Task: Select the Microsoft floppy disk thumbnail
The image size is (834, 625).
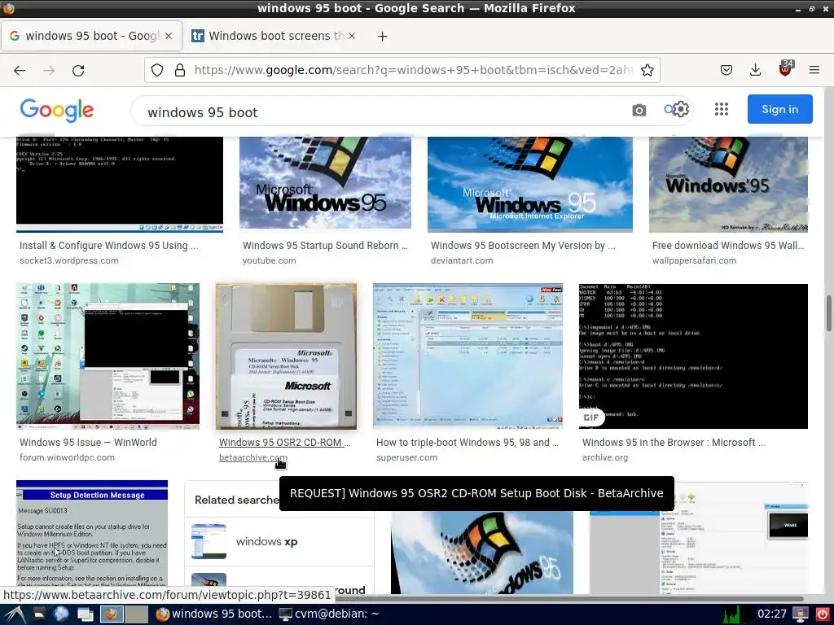Action: (x=286, y=356)
